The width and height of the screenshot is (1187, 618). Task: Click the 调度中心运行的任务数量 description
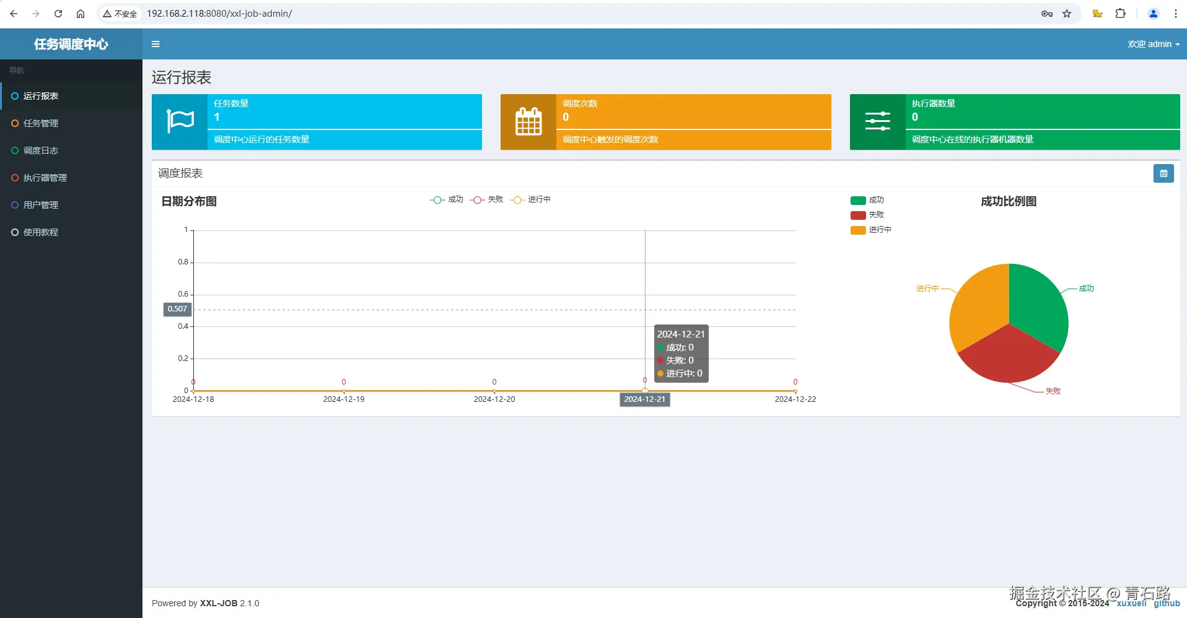261,139
